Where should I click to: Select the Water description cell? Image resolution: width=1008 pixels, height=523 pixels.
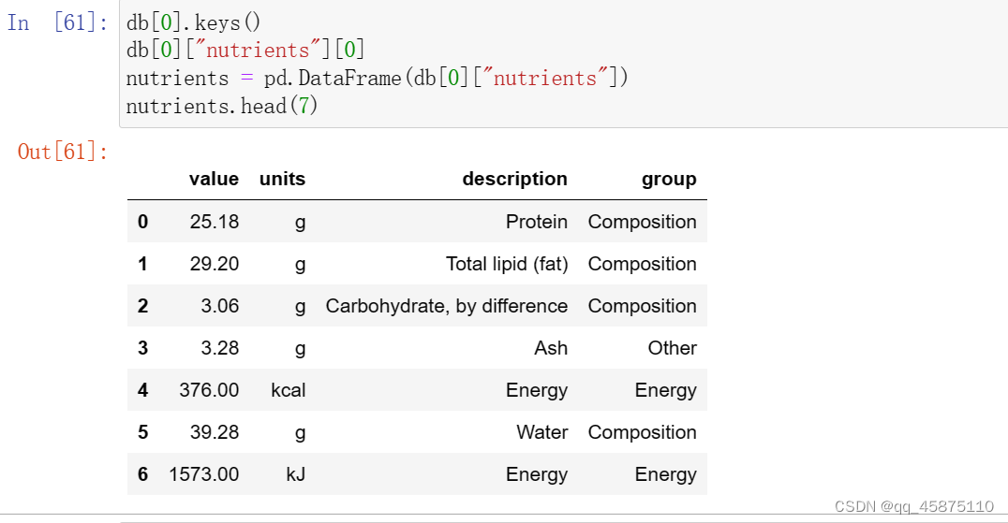(541, 432)
